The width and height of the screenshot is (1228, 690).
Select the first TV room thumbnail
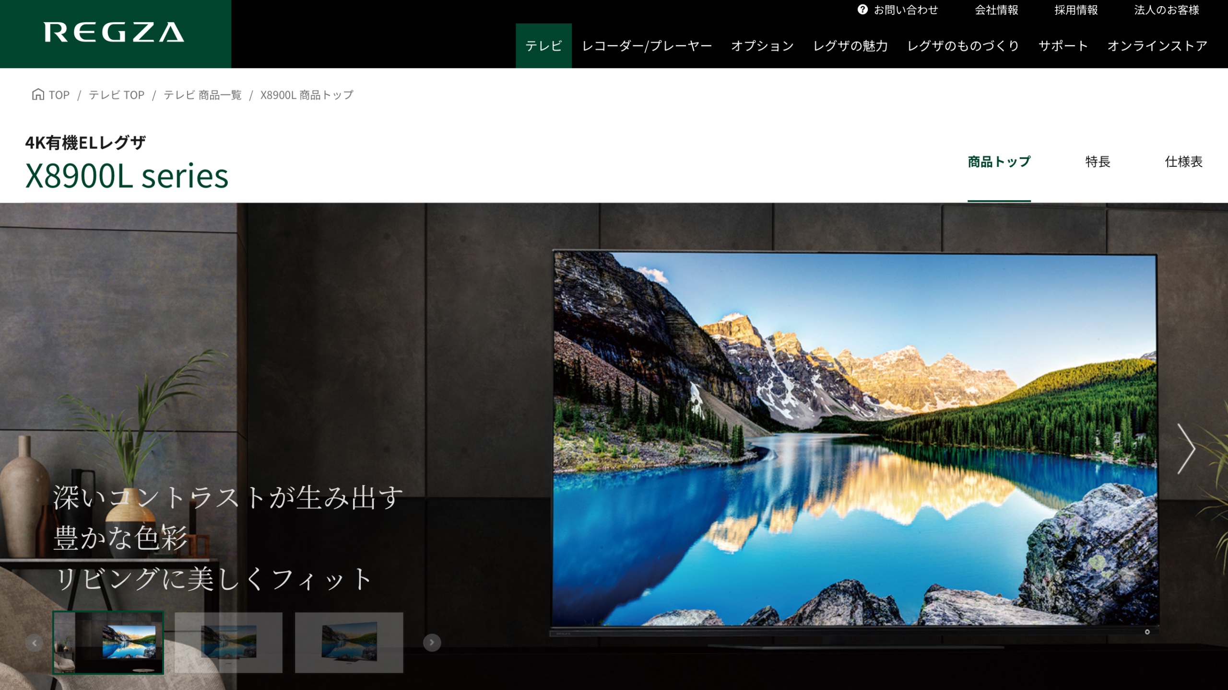click(108, 643)
